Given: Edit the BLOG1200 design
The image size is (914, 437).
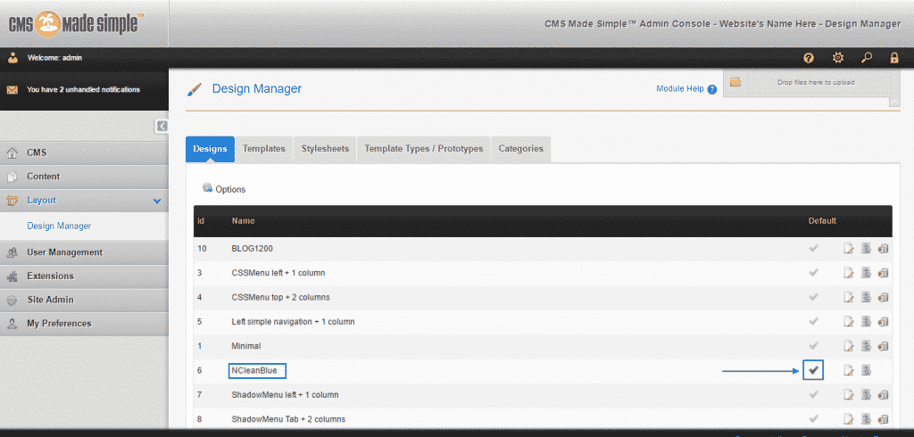Looking at the screenshot, I should point(849,249).
